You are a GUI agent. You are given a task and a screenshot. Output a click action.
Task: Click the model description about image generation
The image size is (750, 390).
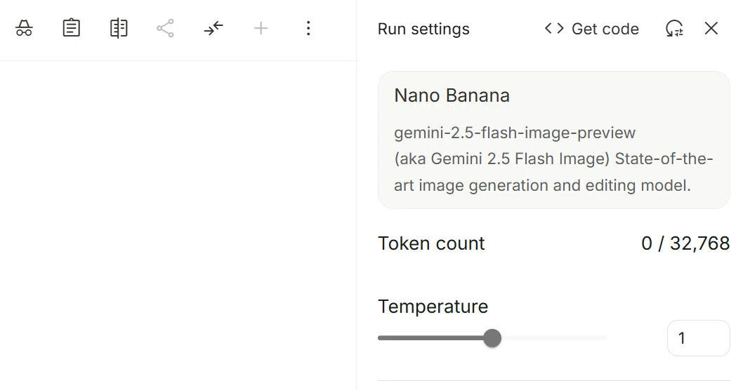[x=553, y=172]
